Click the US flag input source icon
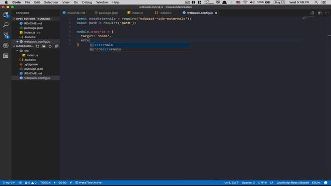This screenshot has height=186, width=331. 238,2
